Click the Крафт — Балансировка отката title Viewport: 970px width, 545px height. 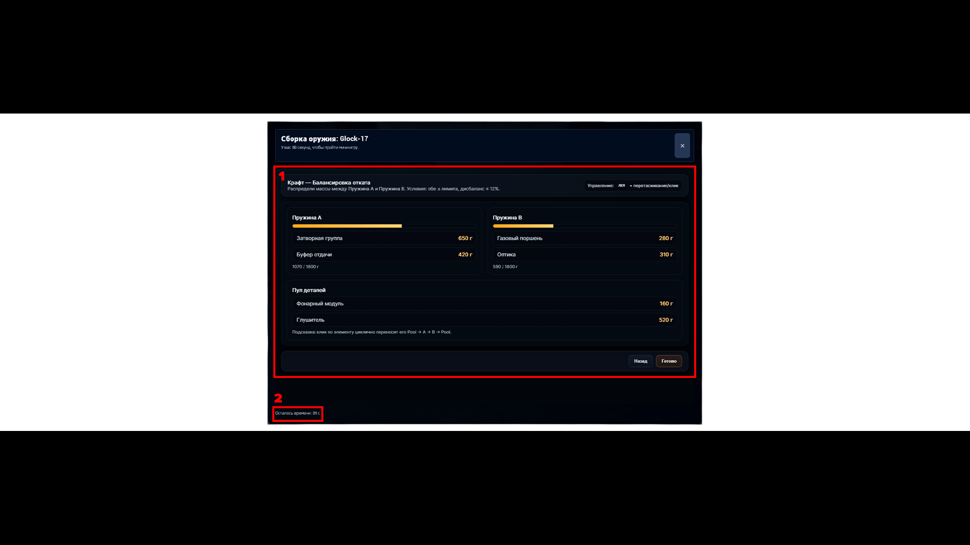pos(329,183)
